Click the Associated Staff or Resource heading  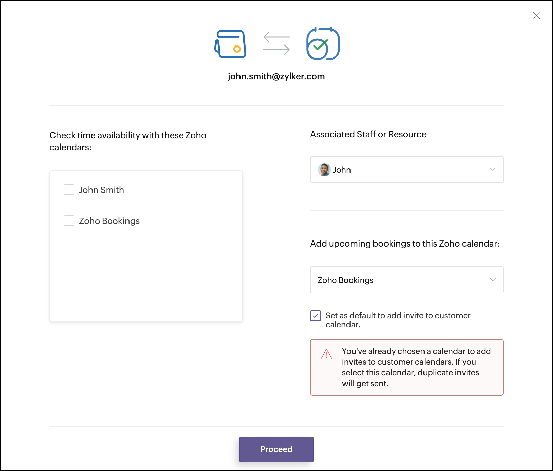click(368, 134)
